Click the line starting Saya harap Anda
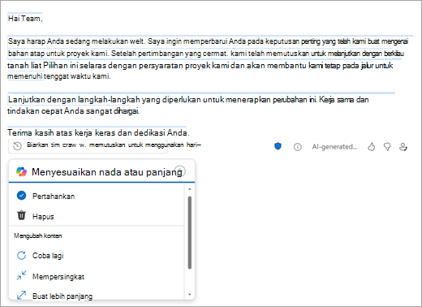422x307 pixels. coord(208,41)
